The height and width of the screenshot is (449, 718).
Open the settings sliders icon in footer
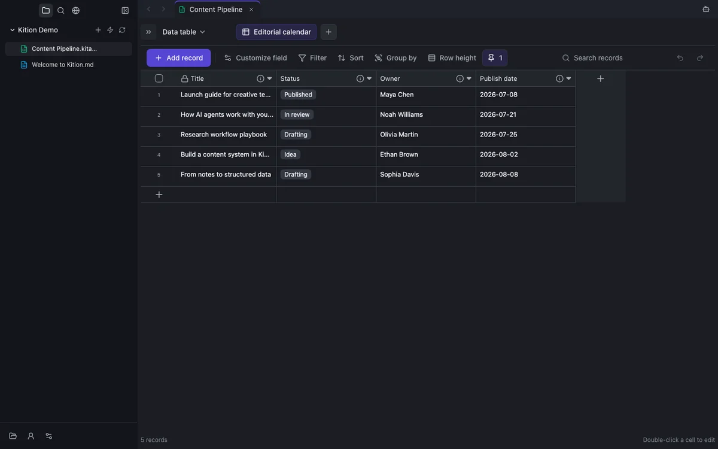(48, 436)
